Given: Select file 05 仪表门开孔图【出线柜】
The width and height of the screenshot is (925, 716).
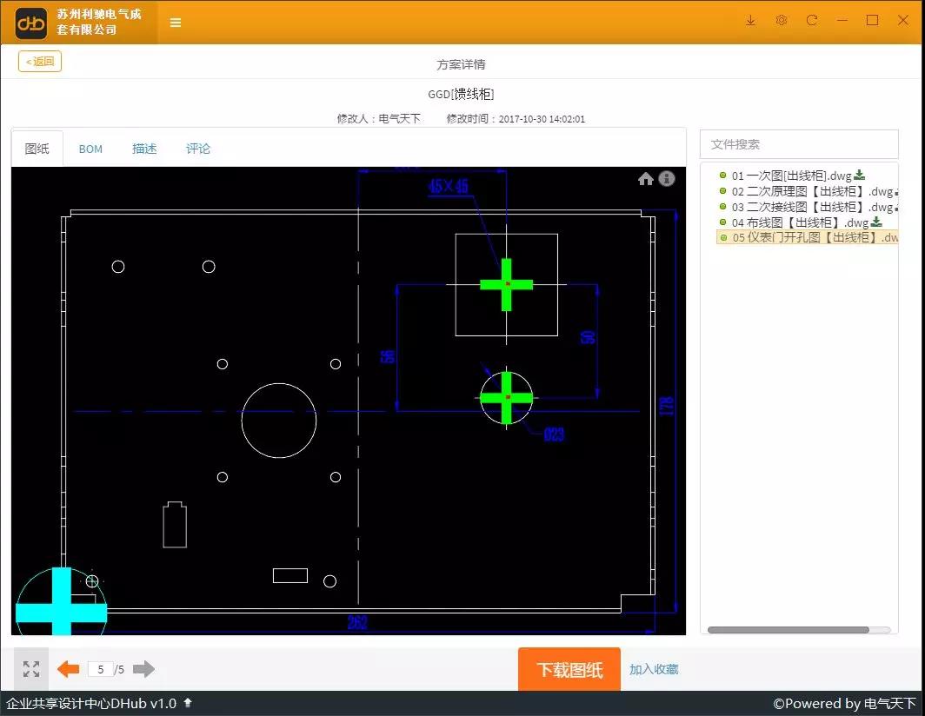Looking at the screenshot, I should click(x=807, y=237).
